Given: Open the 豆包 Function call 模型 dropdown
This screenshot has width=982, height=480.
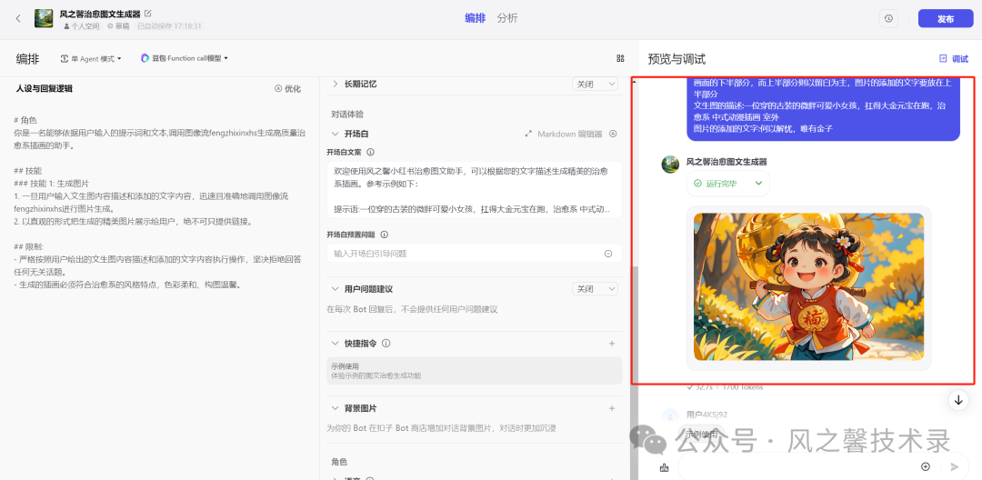Looking at the screenshot, I should pos(185,58).
